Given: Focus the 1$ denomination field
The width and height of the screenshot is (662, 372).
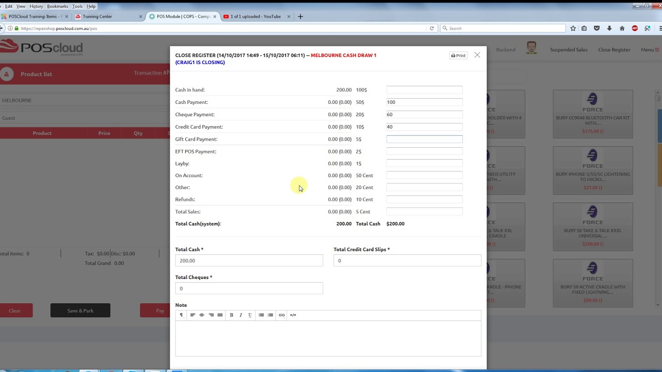Looking at the screenshot, I should [424, 163].
